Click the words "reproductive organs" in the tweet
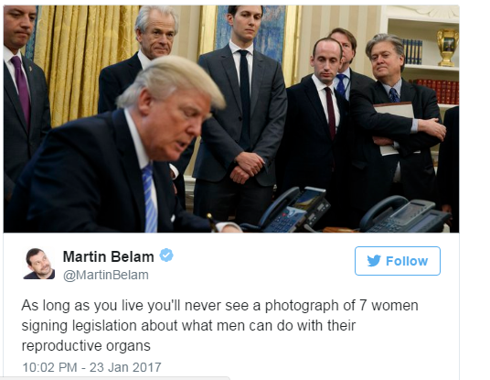Image resolution: width=490 pixels, height=380 pixels. [x=86, y=346]
